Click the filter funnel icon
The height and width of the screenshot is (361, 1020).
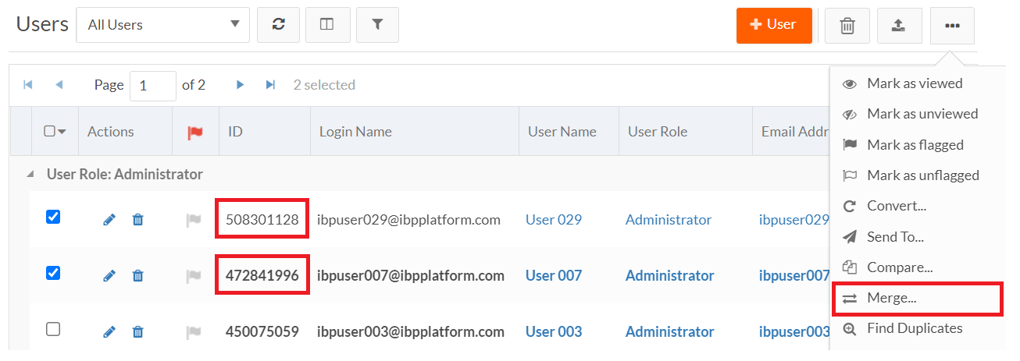[x=377, y=25]
